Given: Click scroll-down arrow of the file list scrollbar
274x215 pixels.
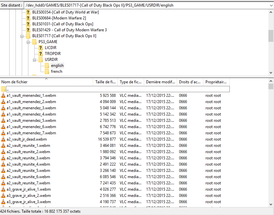Looking at the screenshot, I should [x=271, y=204].
